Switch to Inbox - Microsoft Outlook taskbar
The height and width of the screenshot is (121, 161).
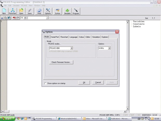(94, 119)
